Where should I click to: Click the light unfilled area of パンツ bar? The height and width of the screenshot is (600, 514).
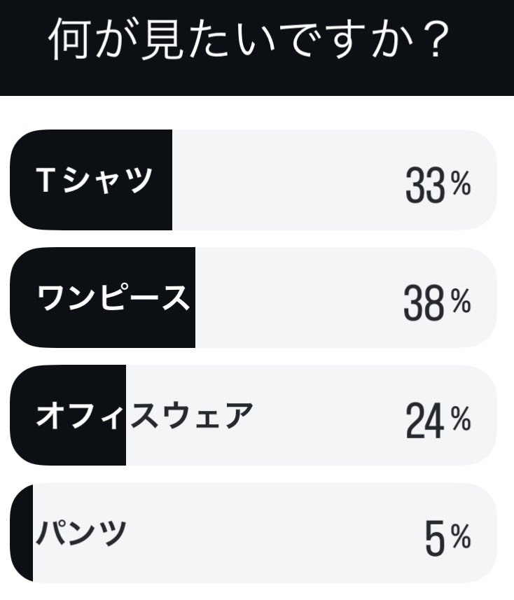tap(268, 533)
